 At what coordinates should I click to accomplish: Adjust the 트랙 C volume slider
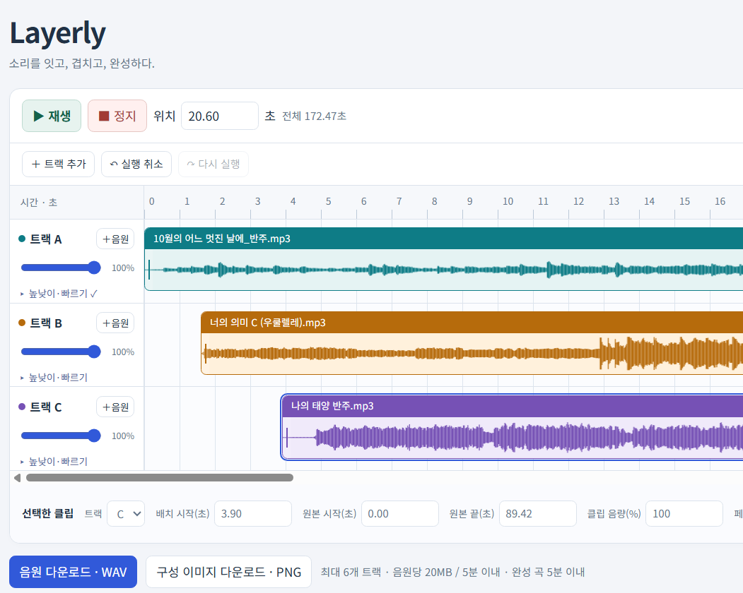point(61,436)
